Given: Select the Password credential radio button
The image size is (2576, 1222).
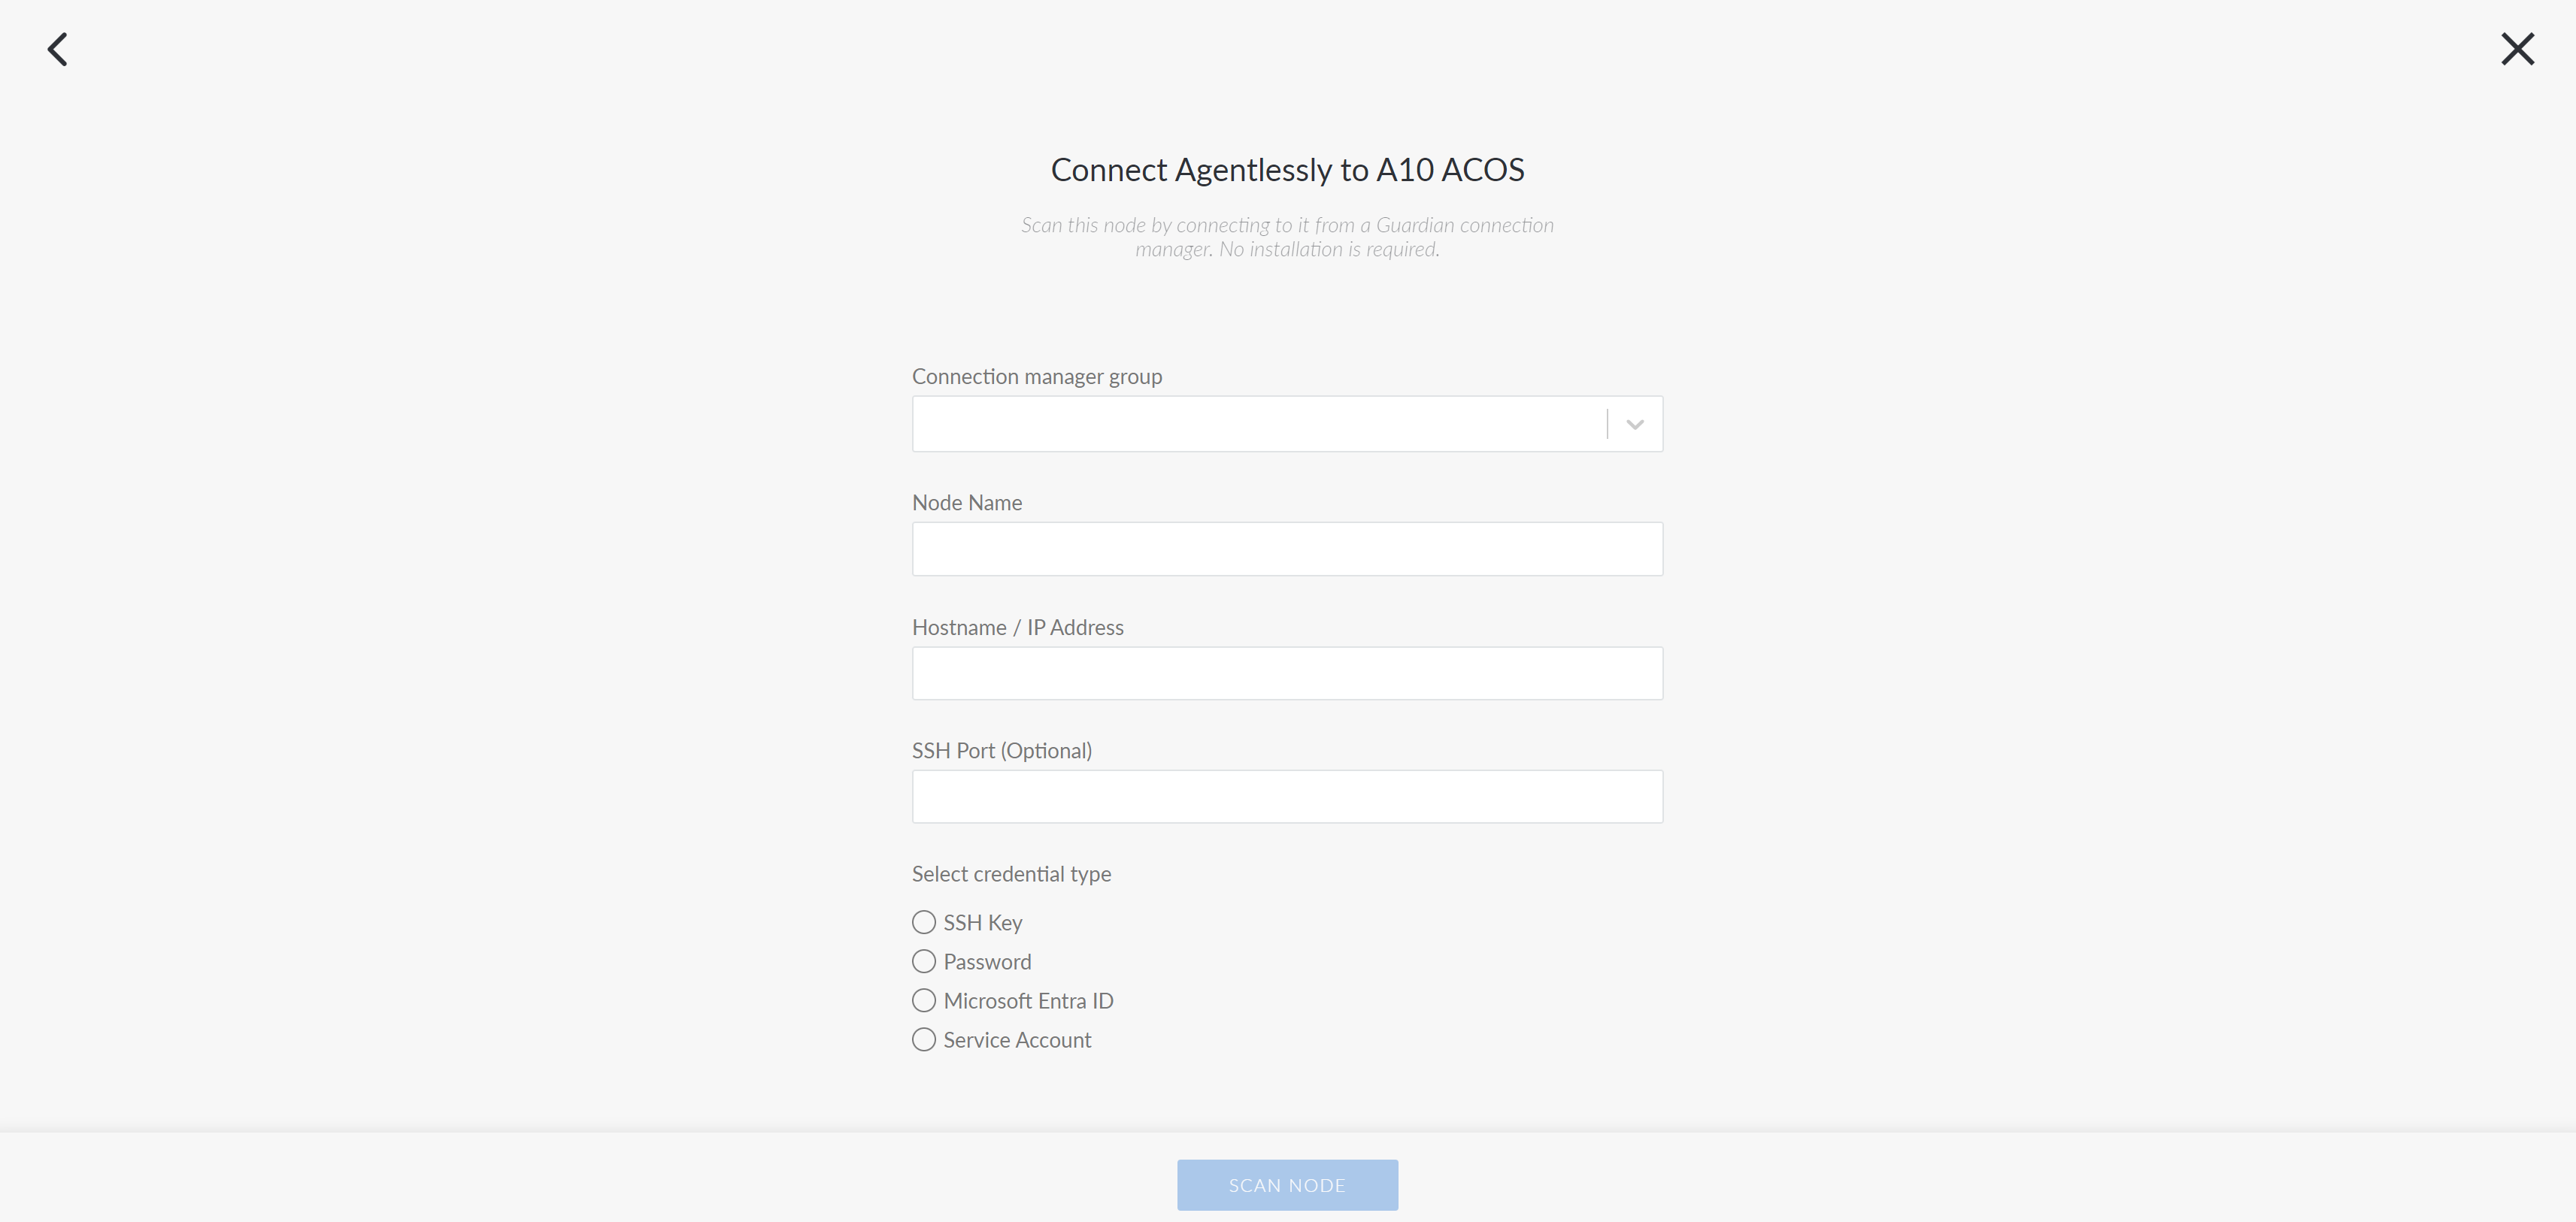Looking at the screenshot, I should 924,961.
